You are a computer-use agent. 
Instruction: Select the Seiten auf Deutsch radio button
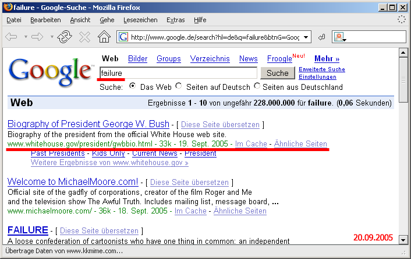click(x=179, y=86)
